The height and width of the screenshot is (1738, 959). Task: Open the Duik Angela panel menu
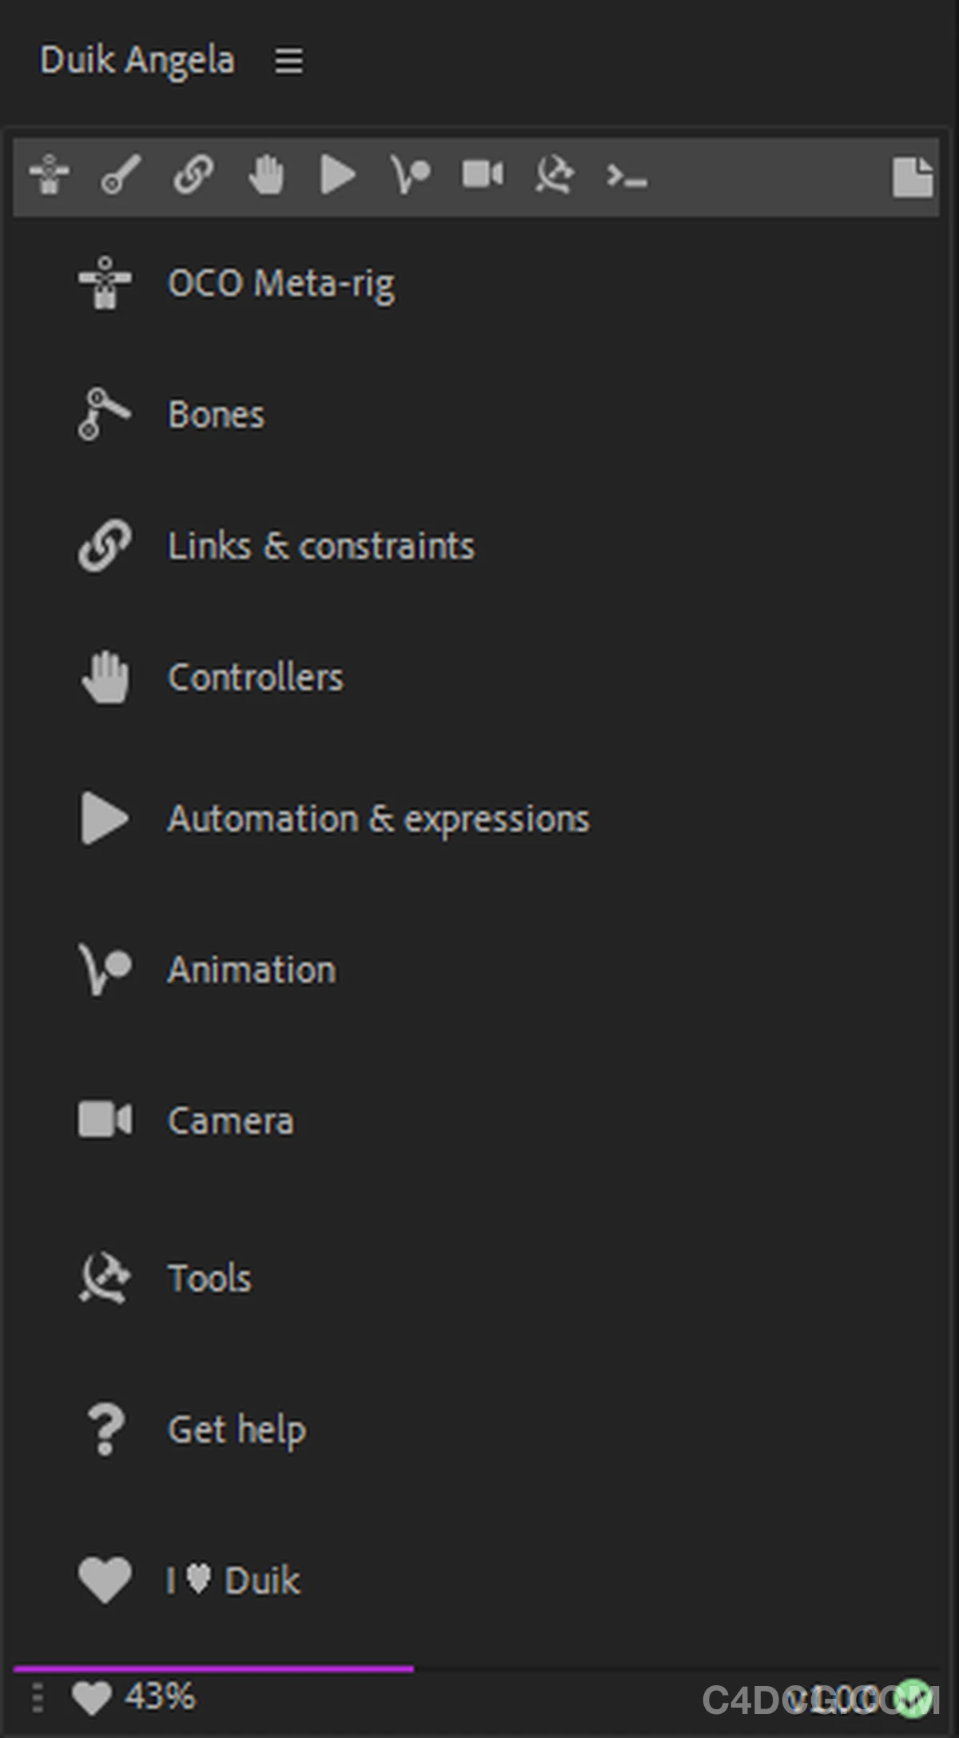point(288,60)
